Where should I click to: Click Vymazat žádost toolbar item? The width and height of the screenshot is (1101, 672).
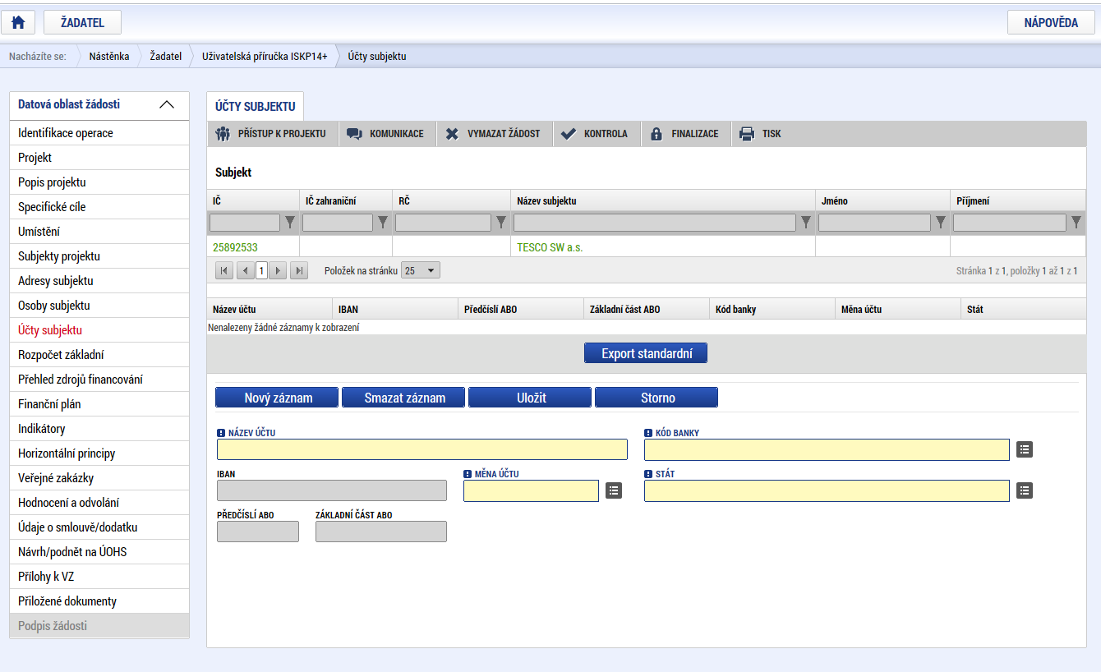coord(495,134)
